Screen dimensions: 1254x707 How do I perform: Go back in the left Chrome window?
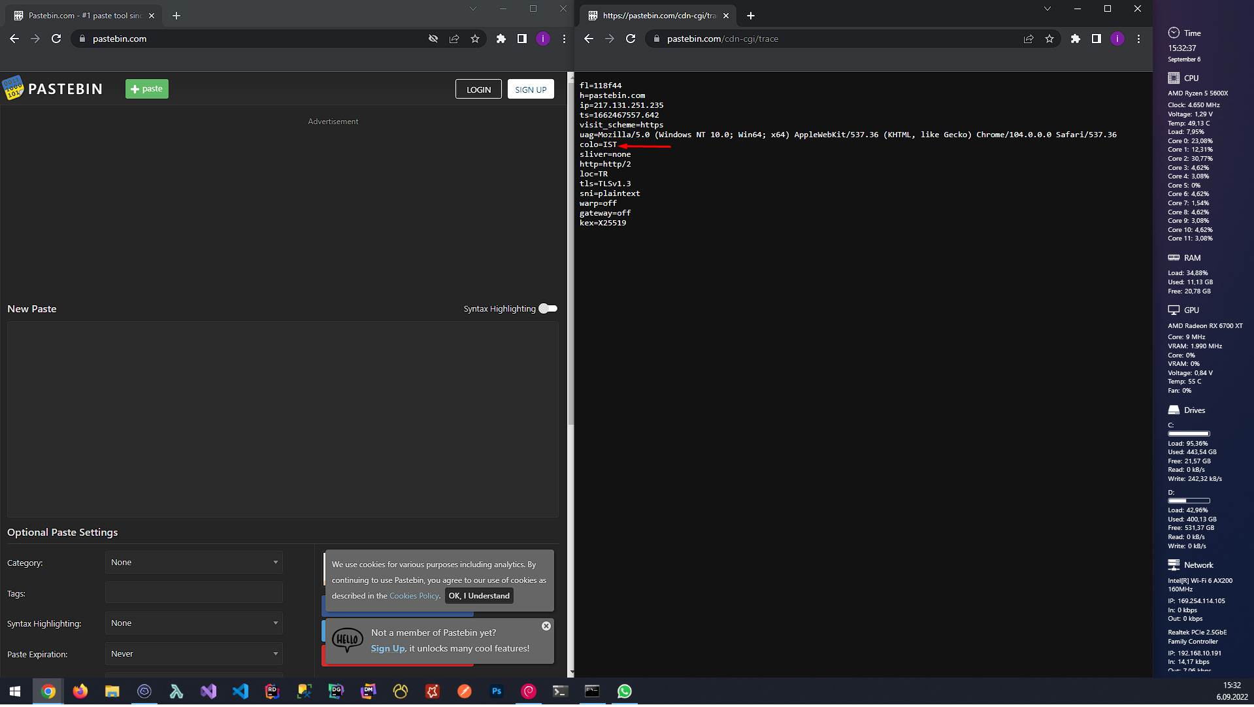click(x=14, y=39)
